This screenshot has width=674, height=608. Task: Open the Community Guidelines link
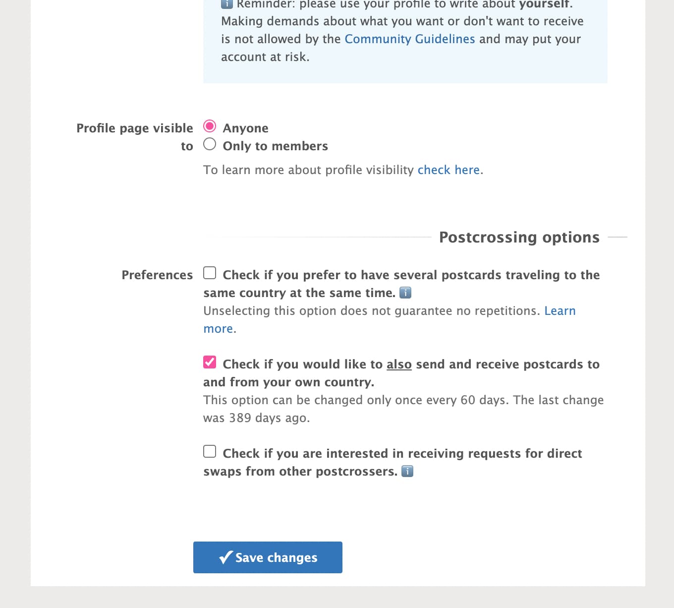410,39
